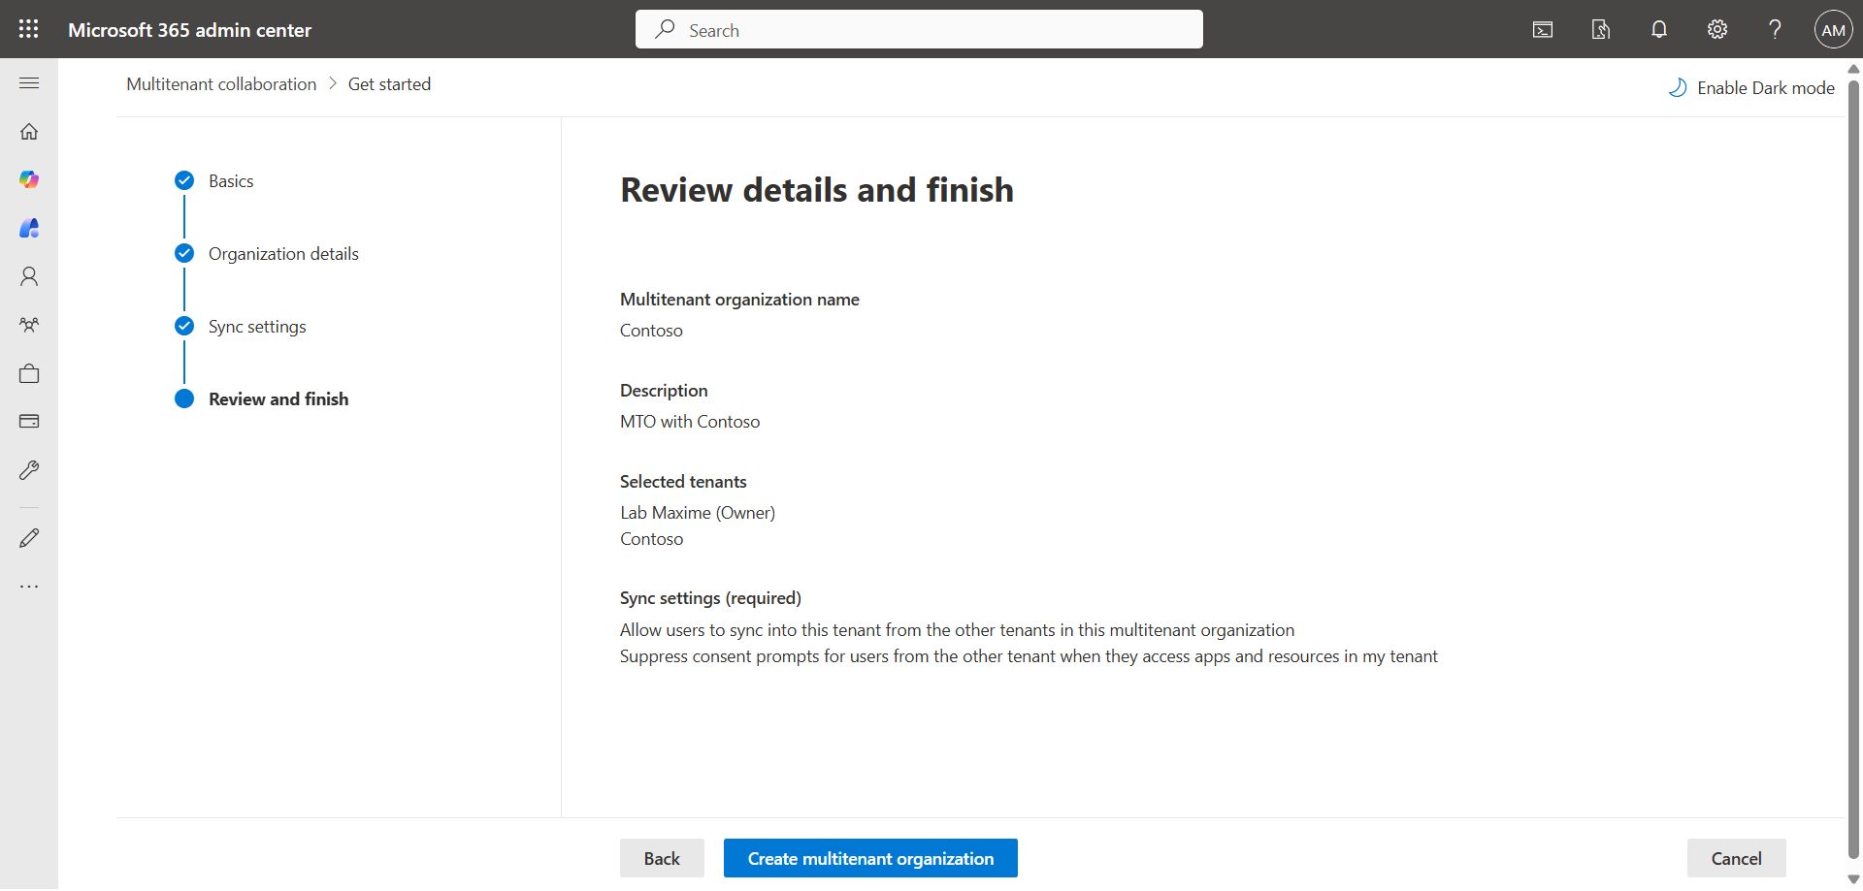Open the settings gear icon
Screen dimensions: 1863x891
pyautogui.click(x=1717, y=29)
